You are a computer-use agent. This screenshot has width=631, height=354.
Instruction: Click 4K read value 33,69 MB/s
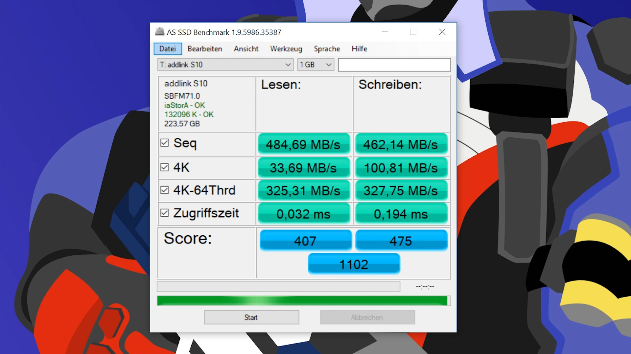(304, 168)
